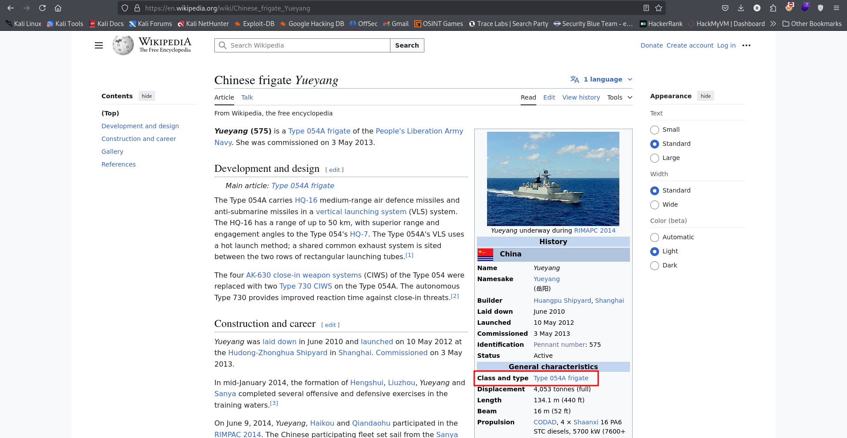Open the Tools dropdown menu
Screen dimensions: 847x438
[x=619, y=97]
